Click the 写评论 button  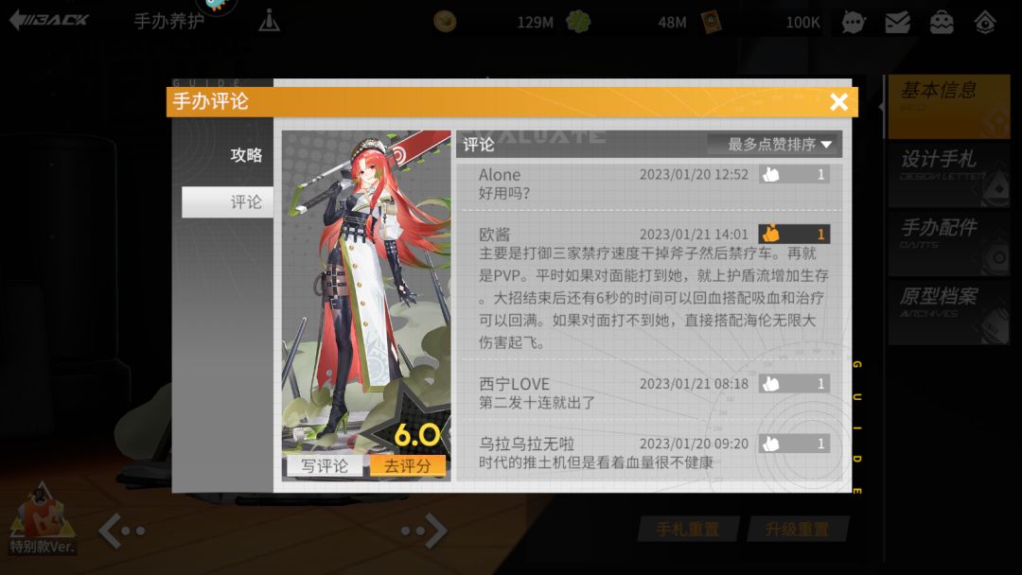point(325,465)
